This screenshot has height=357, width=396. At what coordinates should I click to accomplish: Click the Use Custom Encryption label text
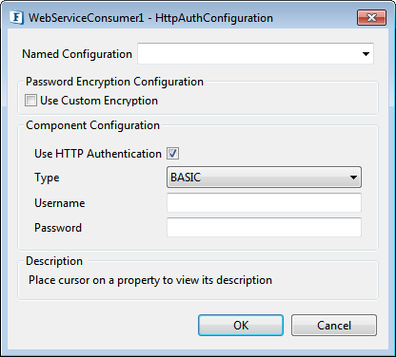(x=99, y=101)
